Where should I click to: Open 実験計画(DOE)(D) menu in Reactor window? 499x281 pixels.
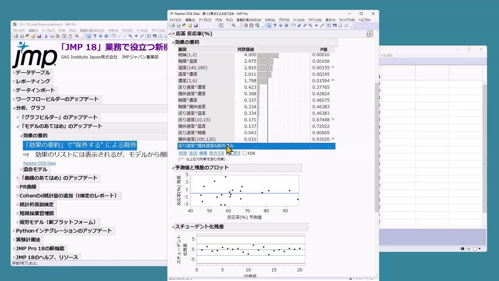pyautogui.click(x=249, y=20)
